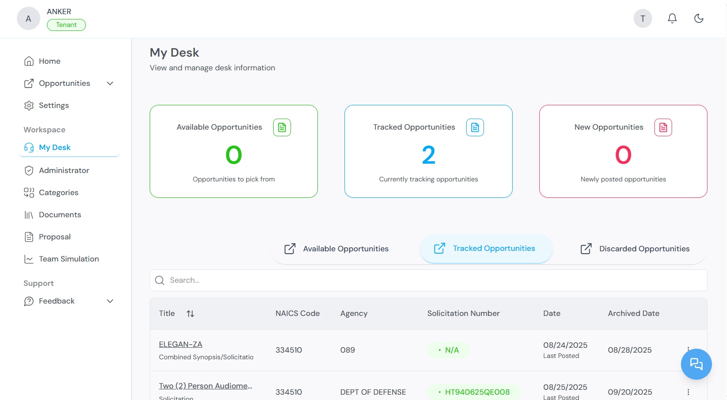The height and width of the screenshot is (400, 727).
Task: Click the Categories grid icon
Action: [x=29, y=192]
